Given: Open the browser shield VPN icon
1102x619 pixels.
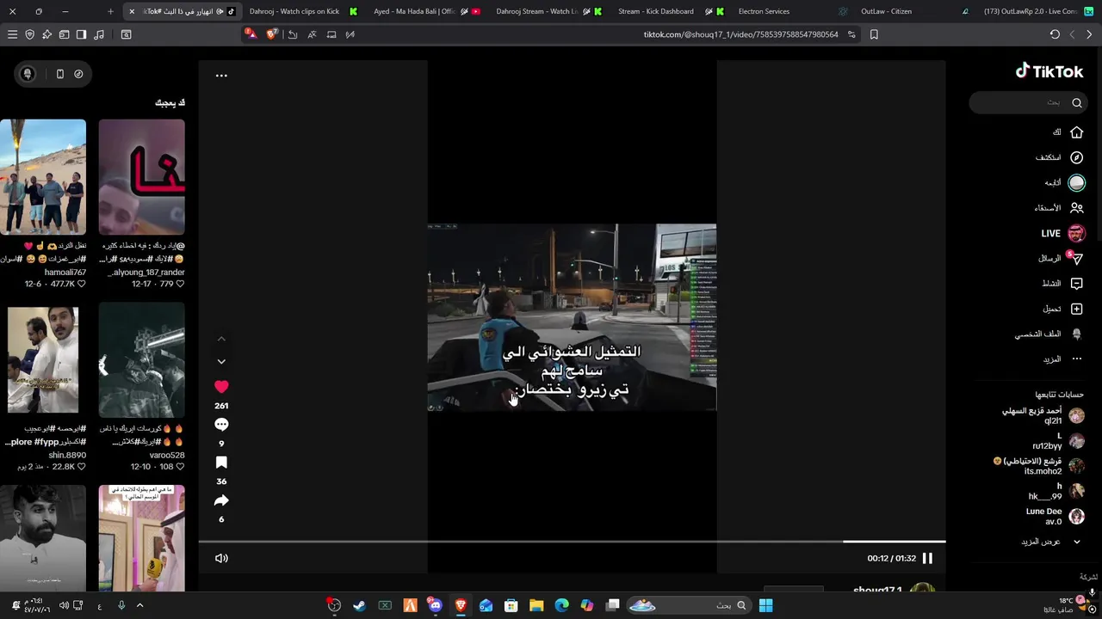Looking at the screenshot, I should [29, 34].
